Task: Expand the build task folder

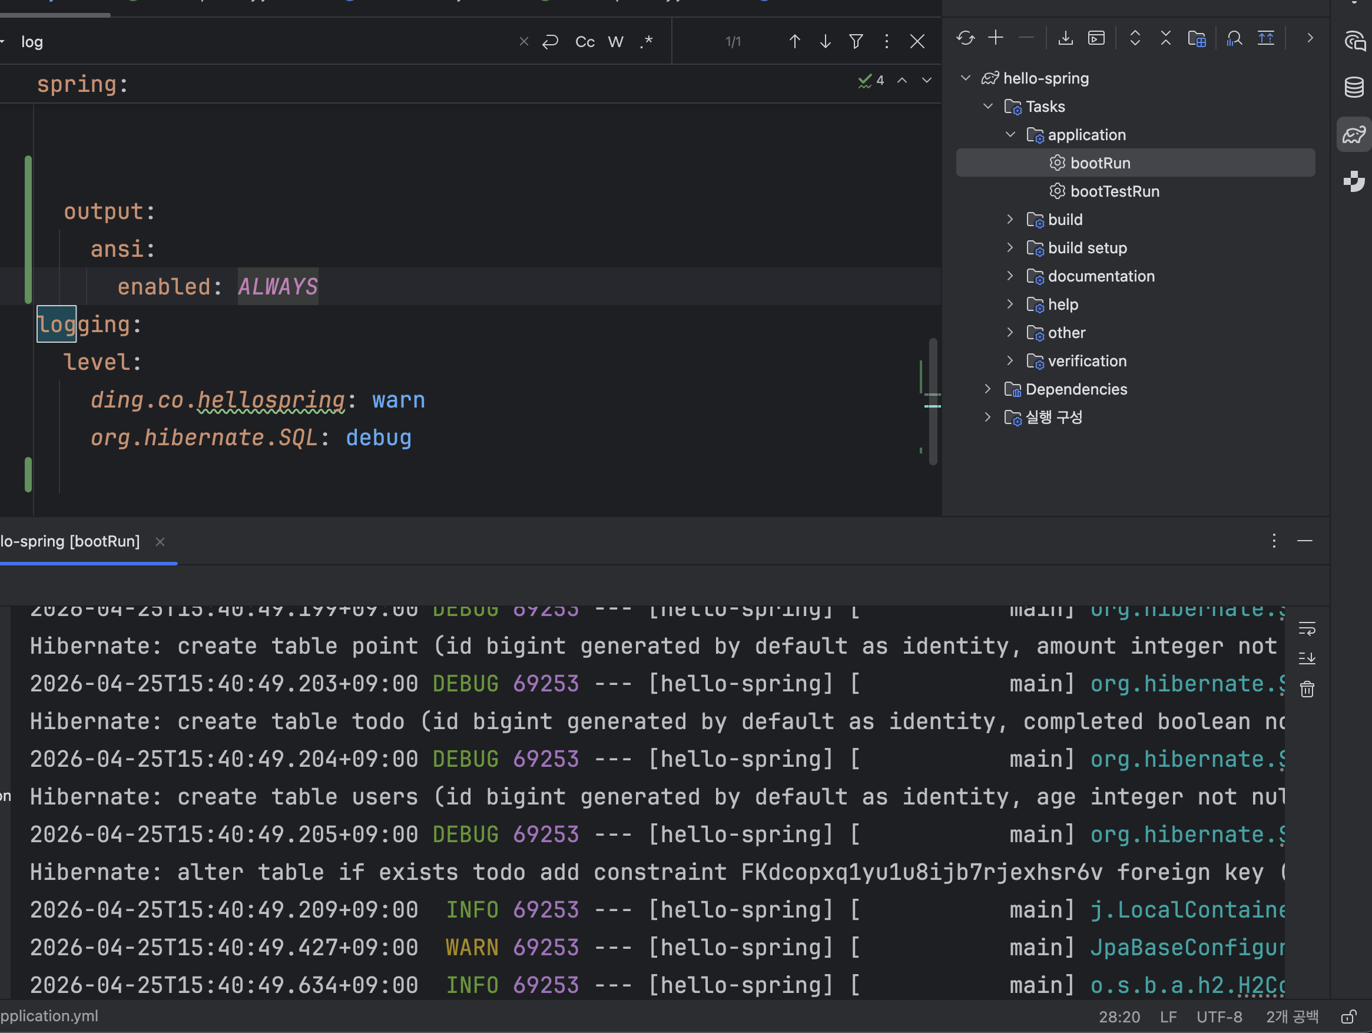Action: pyautogui.click(x=1010, y=220)
